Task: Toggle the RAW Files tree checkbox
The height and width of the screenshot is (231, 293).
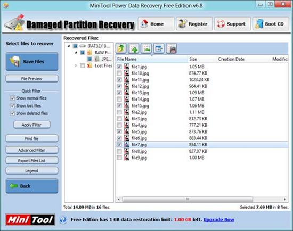Action: (82, 53)
